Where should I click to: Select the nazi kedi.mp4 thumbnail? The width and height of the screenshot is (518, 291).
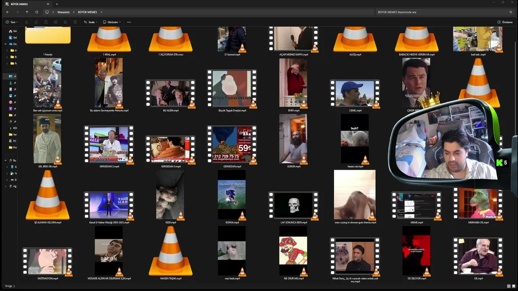[232, 251]
